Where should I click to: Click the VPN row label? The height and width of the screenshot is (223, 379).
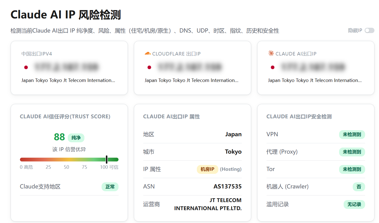[x=272, y=134]
